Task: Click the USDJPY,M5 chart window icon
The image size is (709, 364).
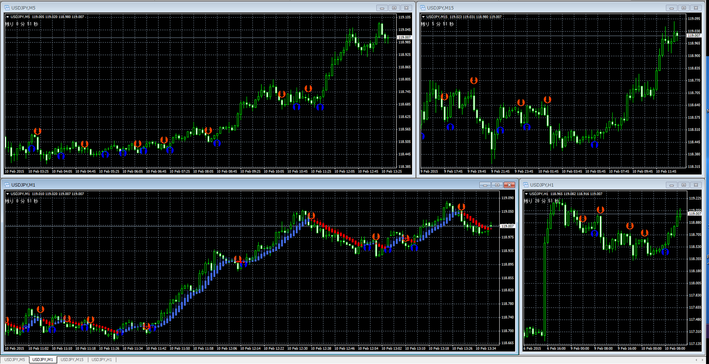Action: 7,8
